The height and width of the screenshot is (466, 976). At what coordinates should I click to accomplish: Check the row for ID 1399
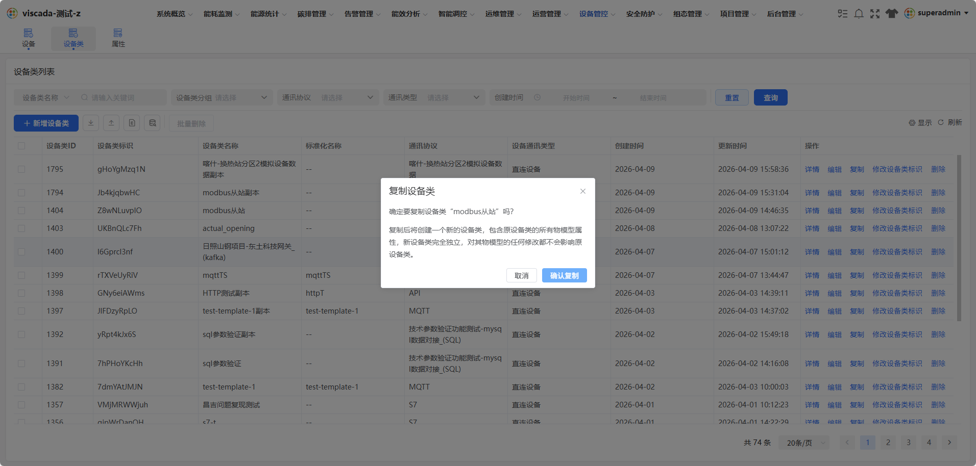(21, 275)
